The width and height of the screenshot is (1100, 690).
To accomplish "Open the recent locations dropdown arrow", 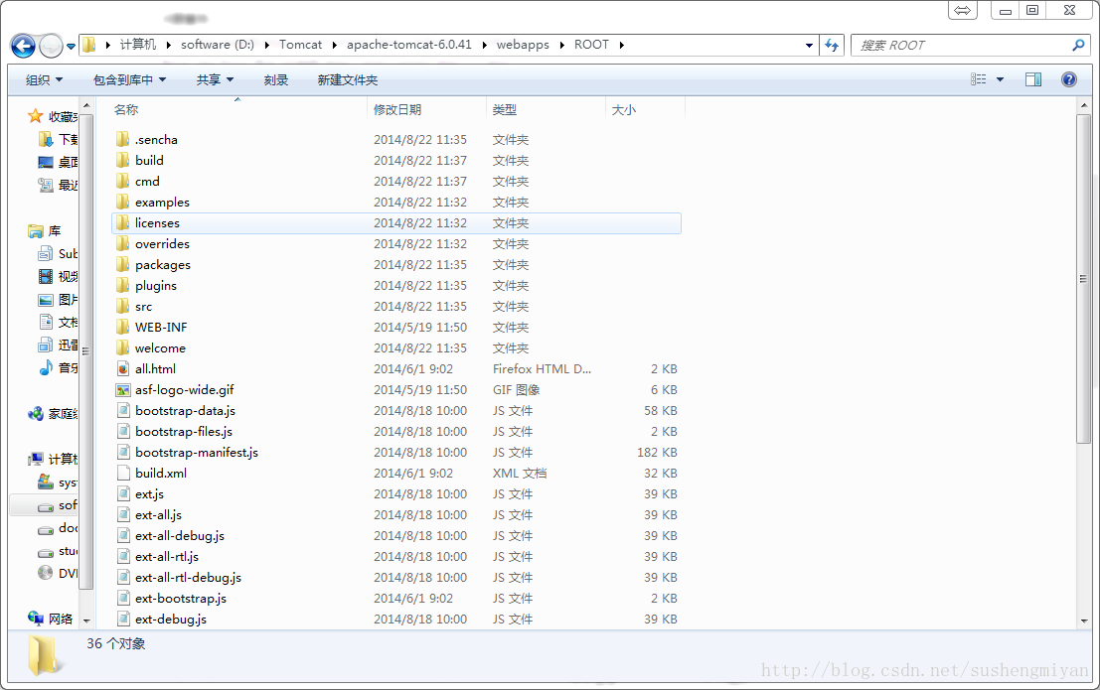I will pos(71,47).
